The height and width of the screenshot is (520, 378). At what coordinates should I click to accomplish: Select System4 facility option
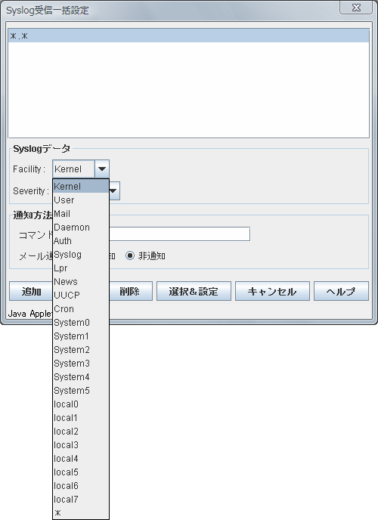pyautogui.click(x=81, y=376)
